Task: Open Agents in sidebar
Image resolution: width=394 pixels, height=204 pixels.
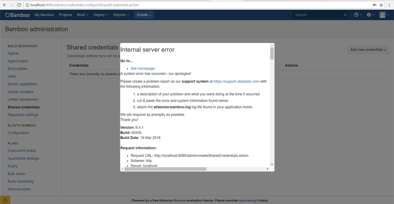Action: pos(13,53)
